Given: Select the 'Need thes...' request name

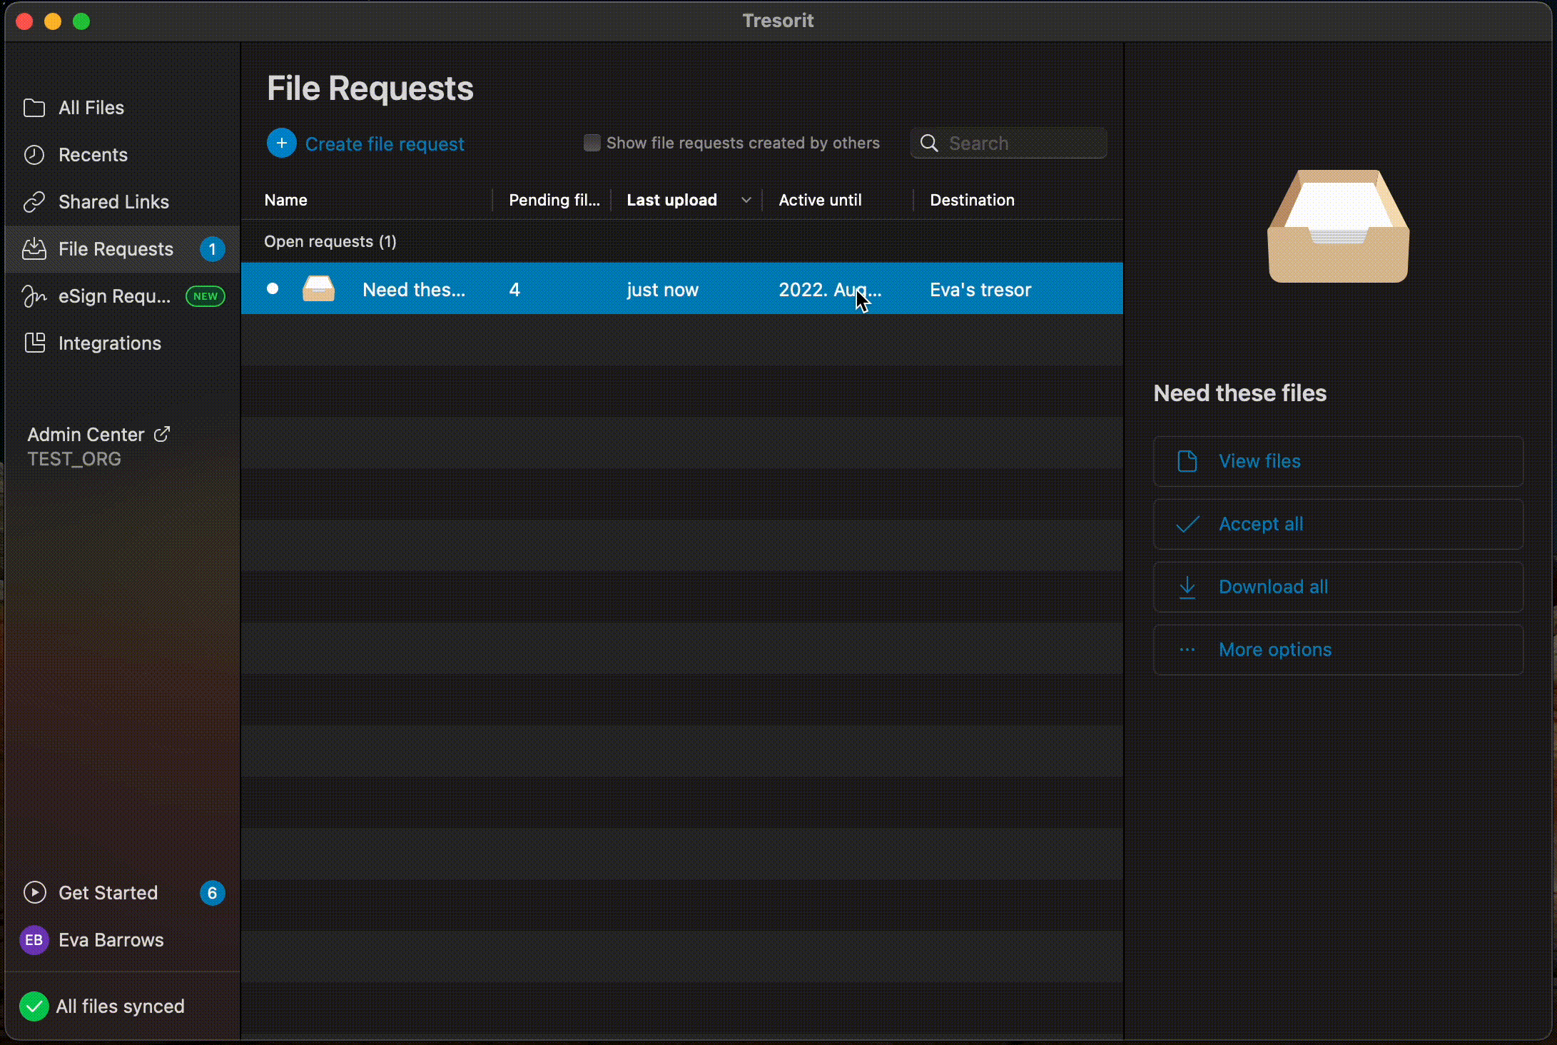Looking at the screenshot, I should [414, 289].
